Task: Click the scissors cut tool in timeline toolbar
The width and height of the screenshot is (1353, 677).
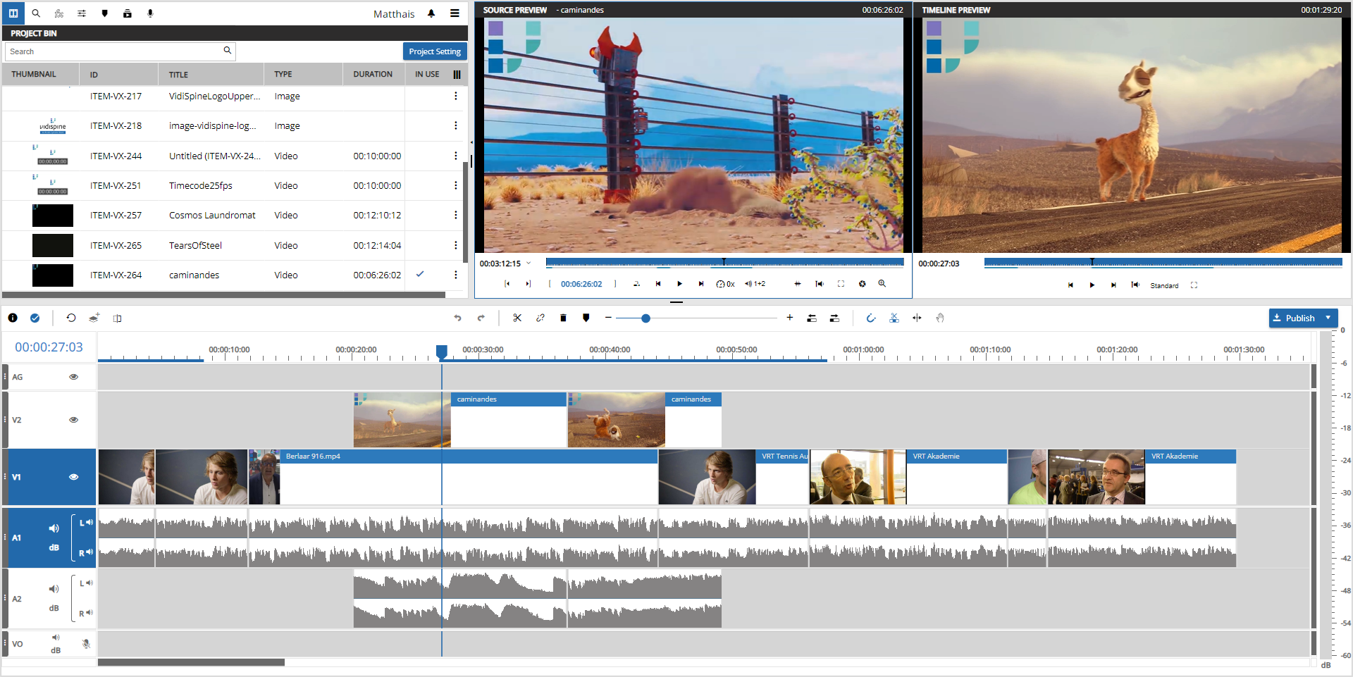Action: click(x=517, y=318)
